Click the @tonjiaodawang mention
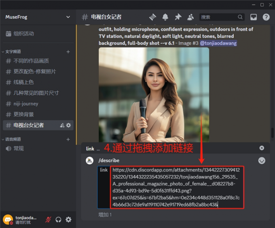 tap(218, 43)
